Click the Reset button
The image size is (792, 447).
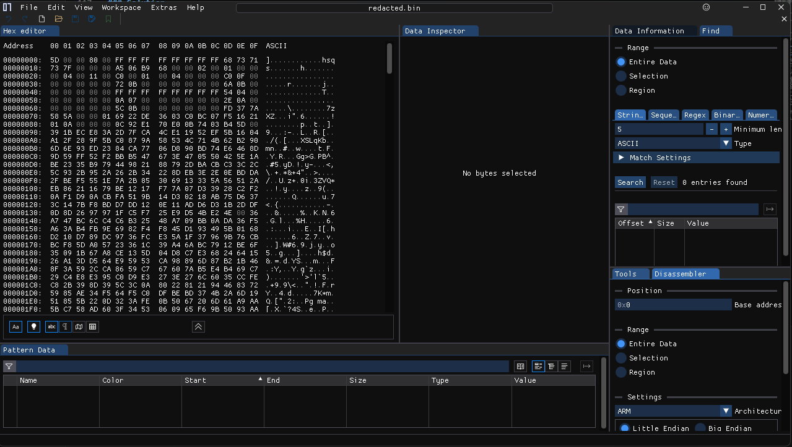664,182
